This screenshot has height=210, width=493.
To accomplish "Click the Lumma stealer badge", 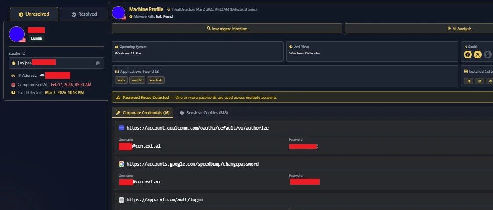I will pyautogui.click(x=36, y=38).
